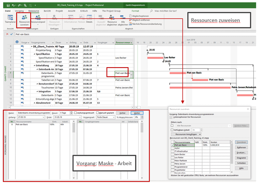Open the Vorgang ribbon tab
Screen dimensions: 259x184
coord(19,11)
